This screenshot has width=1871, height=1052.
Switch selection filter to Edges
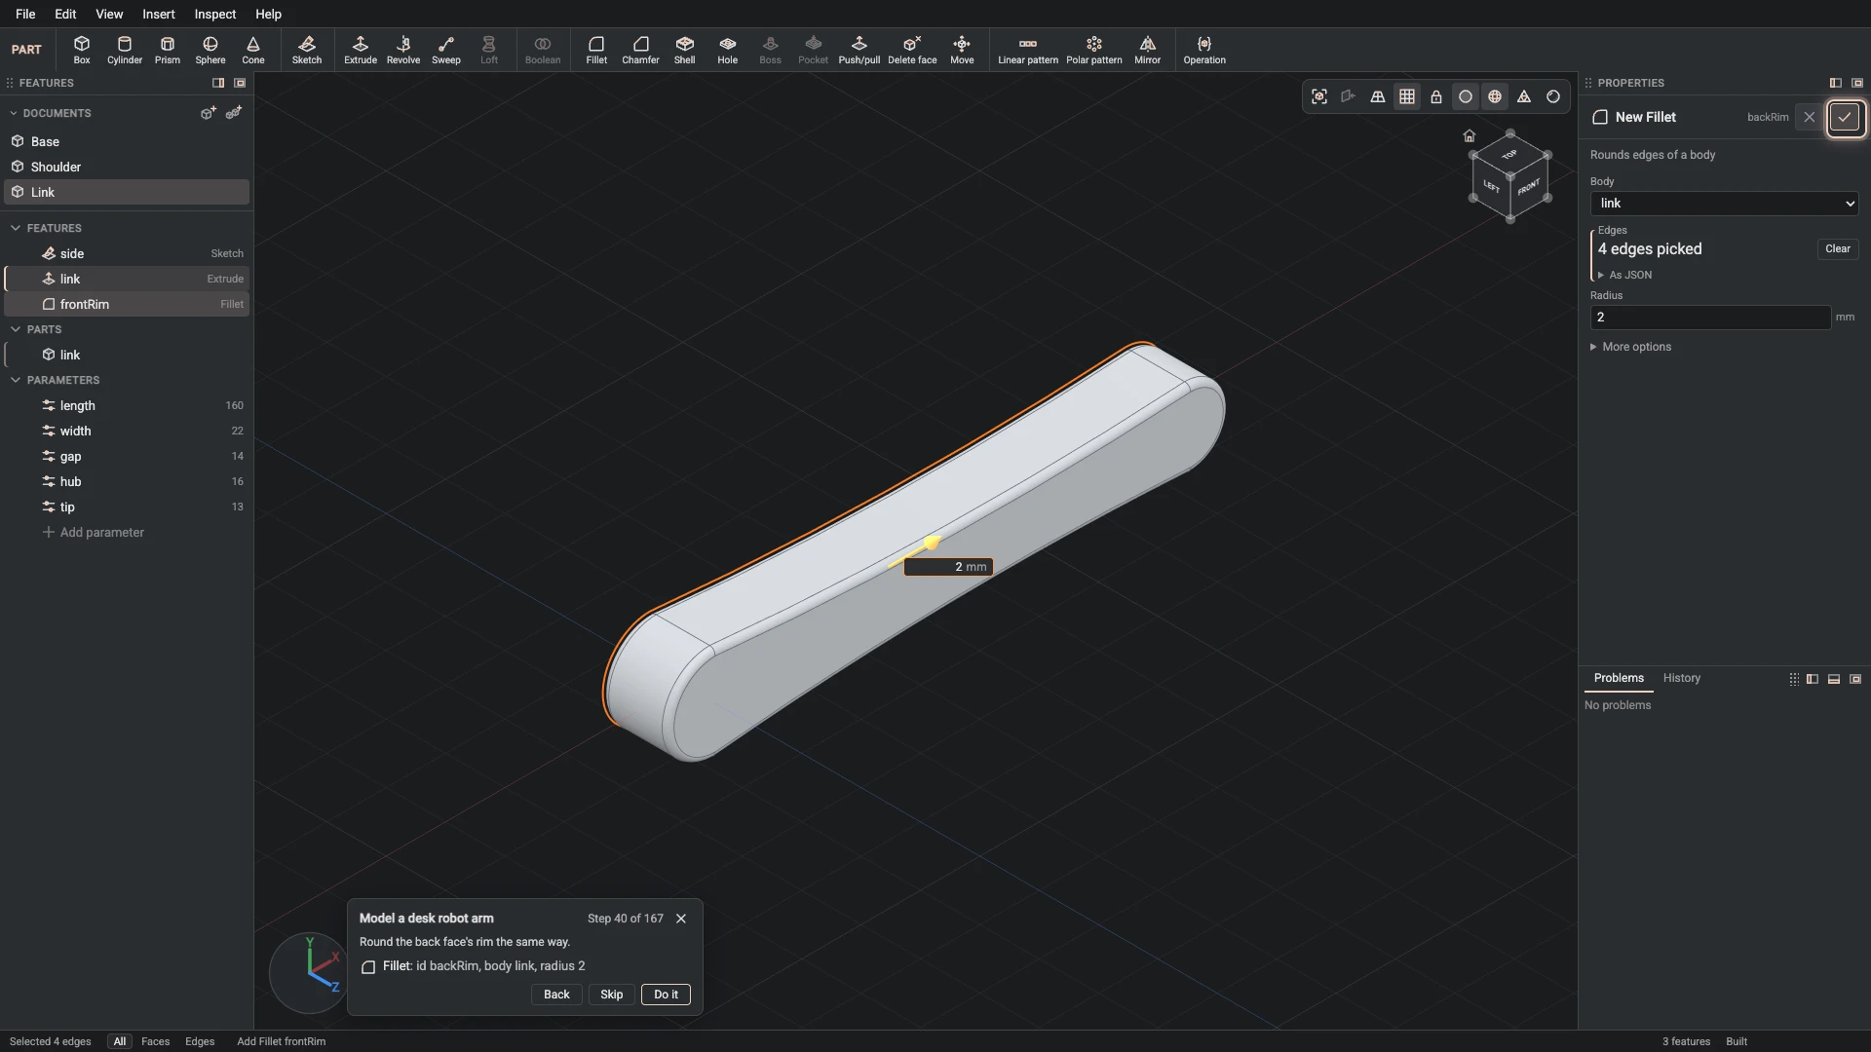200,1041
